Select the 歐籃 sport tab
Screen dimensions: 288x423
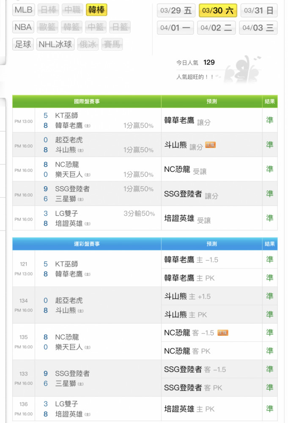click(47, 27)
